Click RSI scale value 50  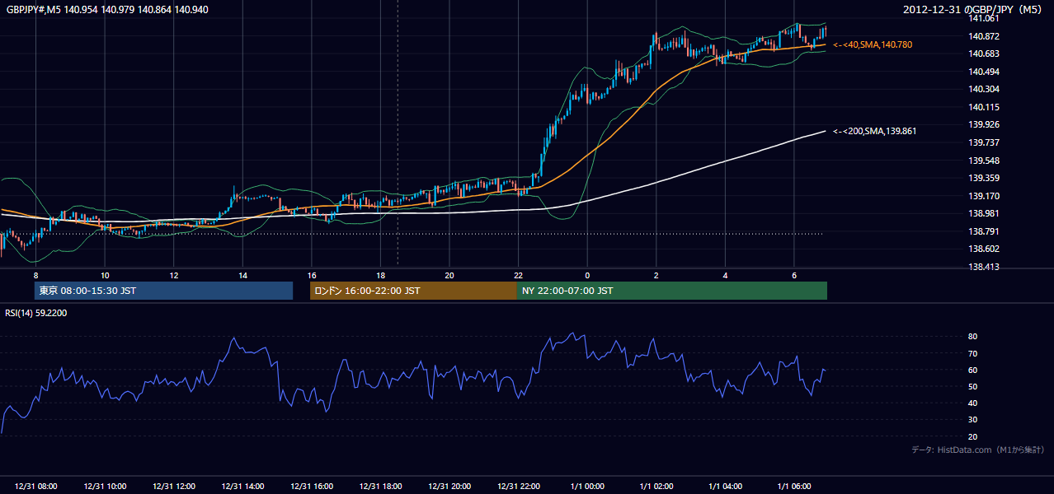pos(972,386)
